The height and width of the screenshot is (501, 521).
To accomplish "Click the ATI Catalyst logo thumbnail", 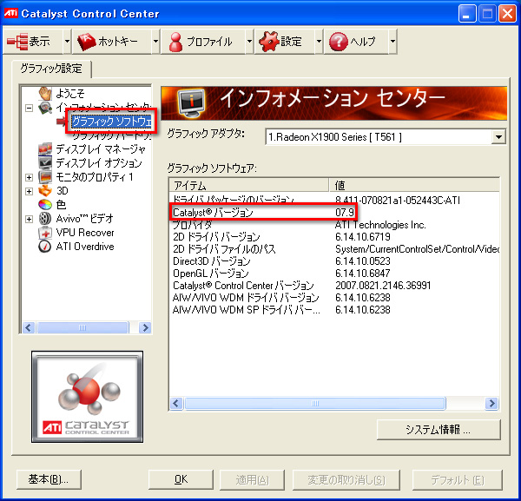I will pos(88,397).
